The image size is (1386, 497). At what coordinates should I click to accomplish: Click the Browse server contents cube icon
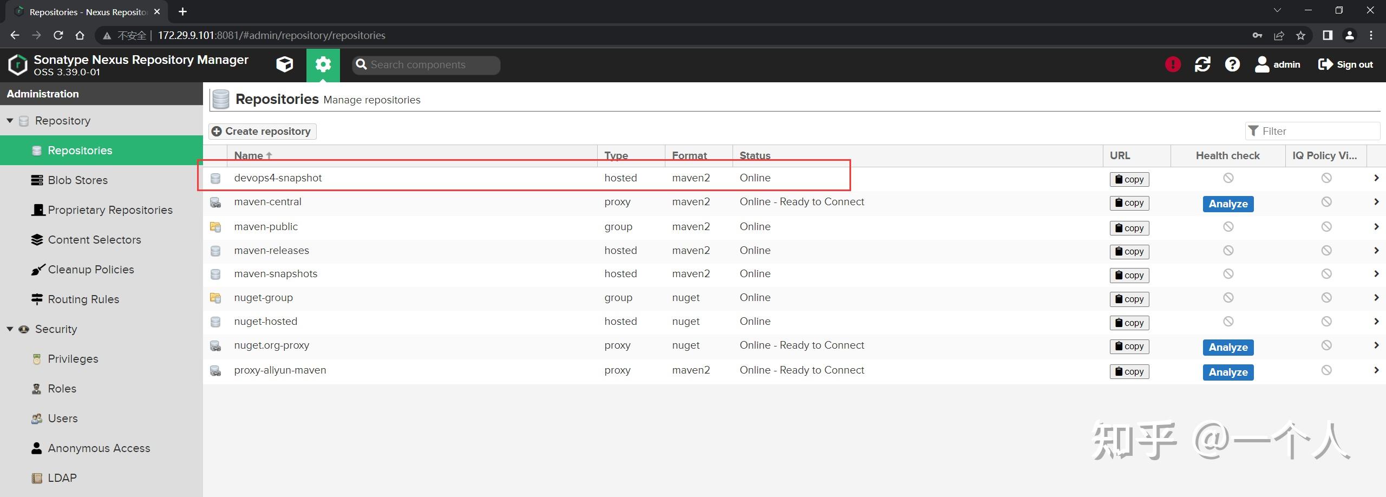point(285,65)
